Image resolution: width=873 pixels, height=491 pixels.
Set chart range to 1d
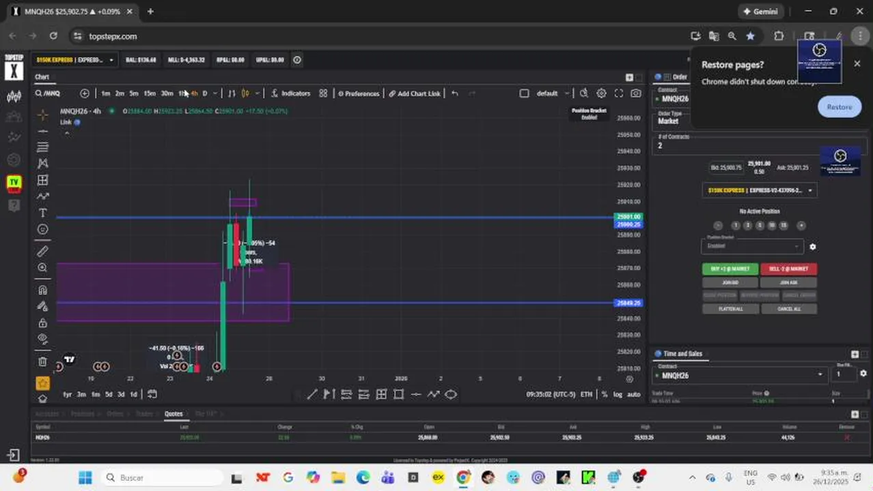pyautogui.click(x=133, y=394)
